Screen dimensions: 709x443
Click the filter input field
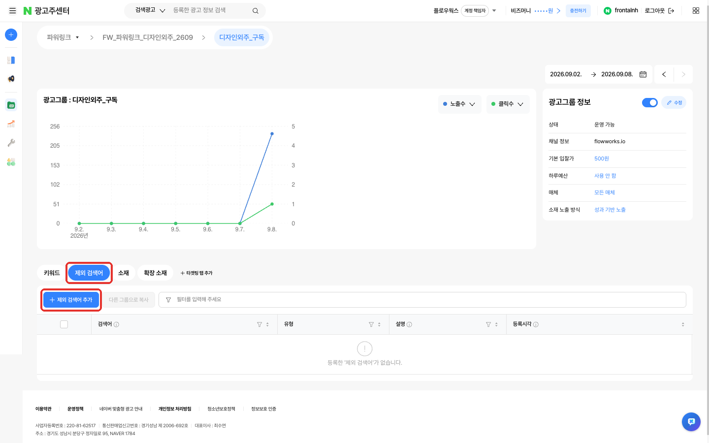(422, 300)
